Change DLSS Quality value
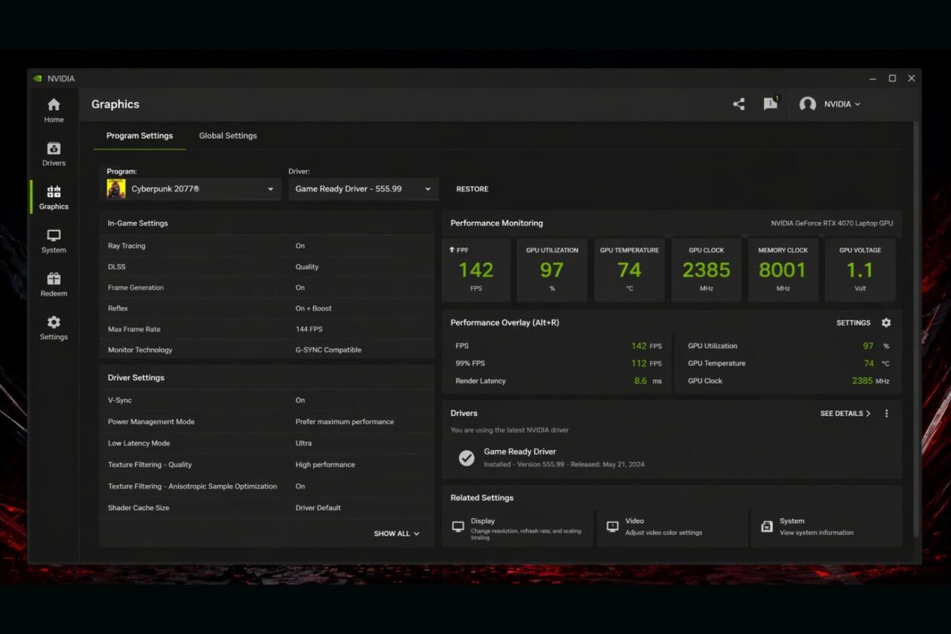This screenshot has height=634, width=951. click(x=307, y=267)
